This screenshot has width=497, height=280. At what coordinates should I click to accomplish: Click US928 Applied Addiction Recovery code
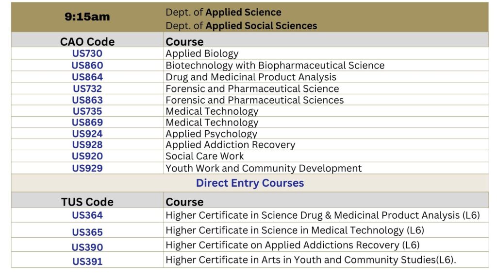87,145
